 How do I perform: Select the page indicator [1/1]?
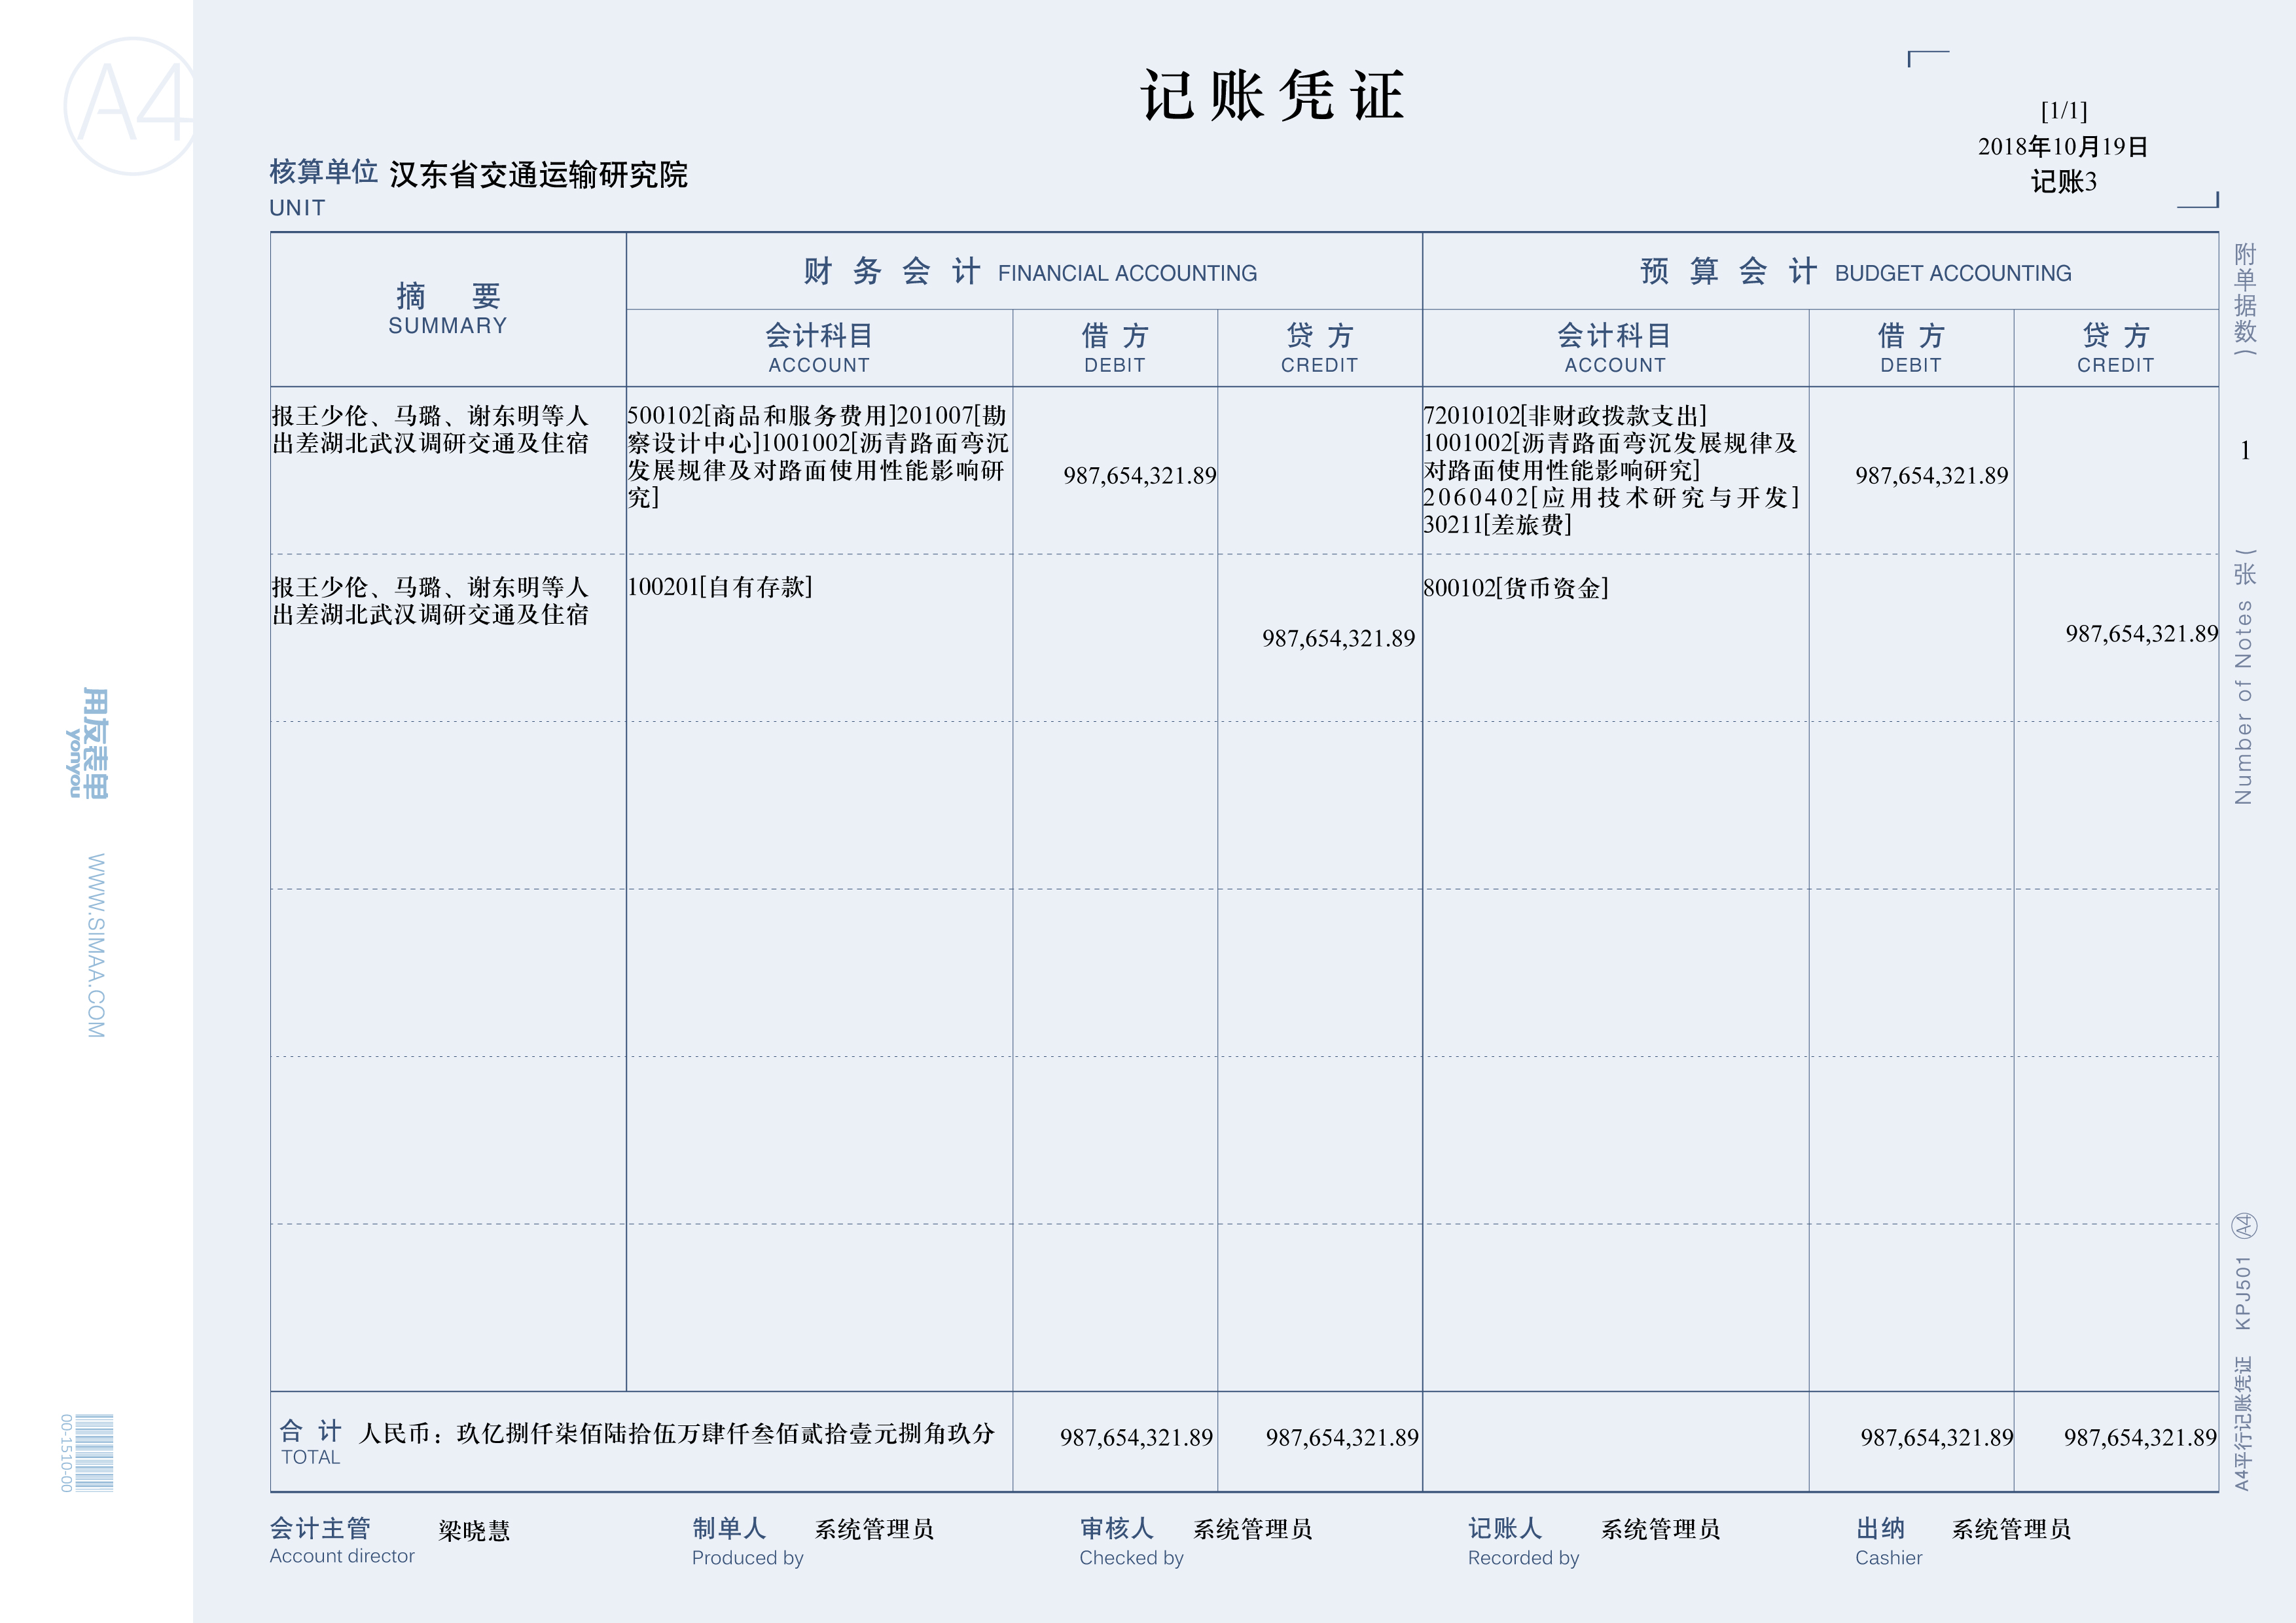click(x=2064, y=110)
